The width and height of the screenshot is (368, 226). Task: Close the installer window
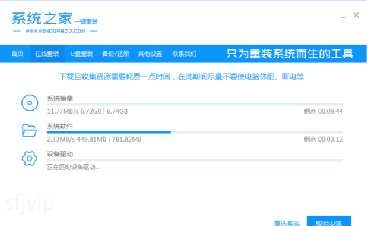pos(356,15)
